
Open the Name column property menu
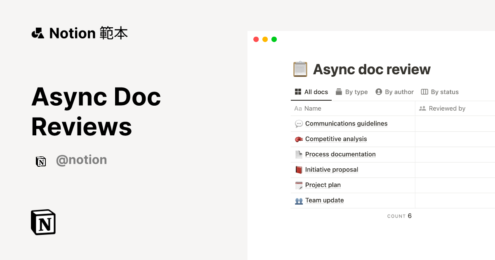coord(313,108)
